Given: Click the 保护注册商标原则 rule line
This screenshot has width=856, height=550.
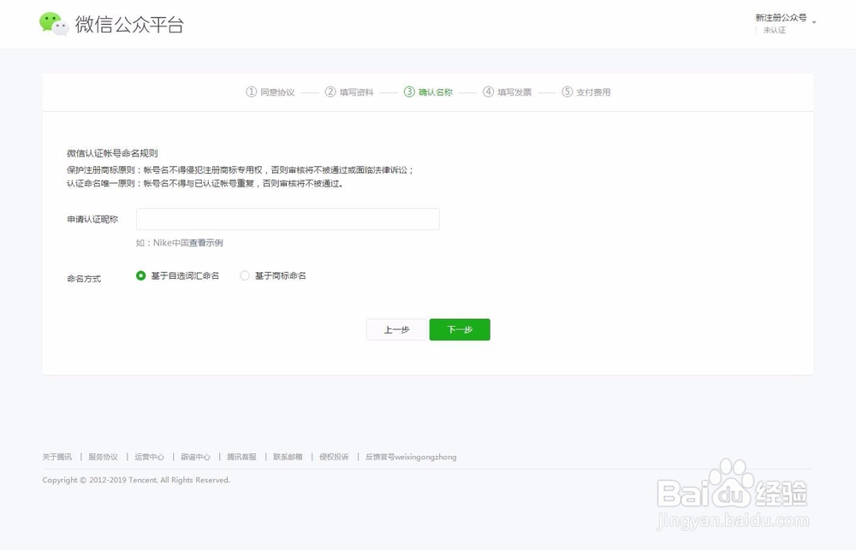Looking at the screenshot, I should click(241, 169).
